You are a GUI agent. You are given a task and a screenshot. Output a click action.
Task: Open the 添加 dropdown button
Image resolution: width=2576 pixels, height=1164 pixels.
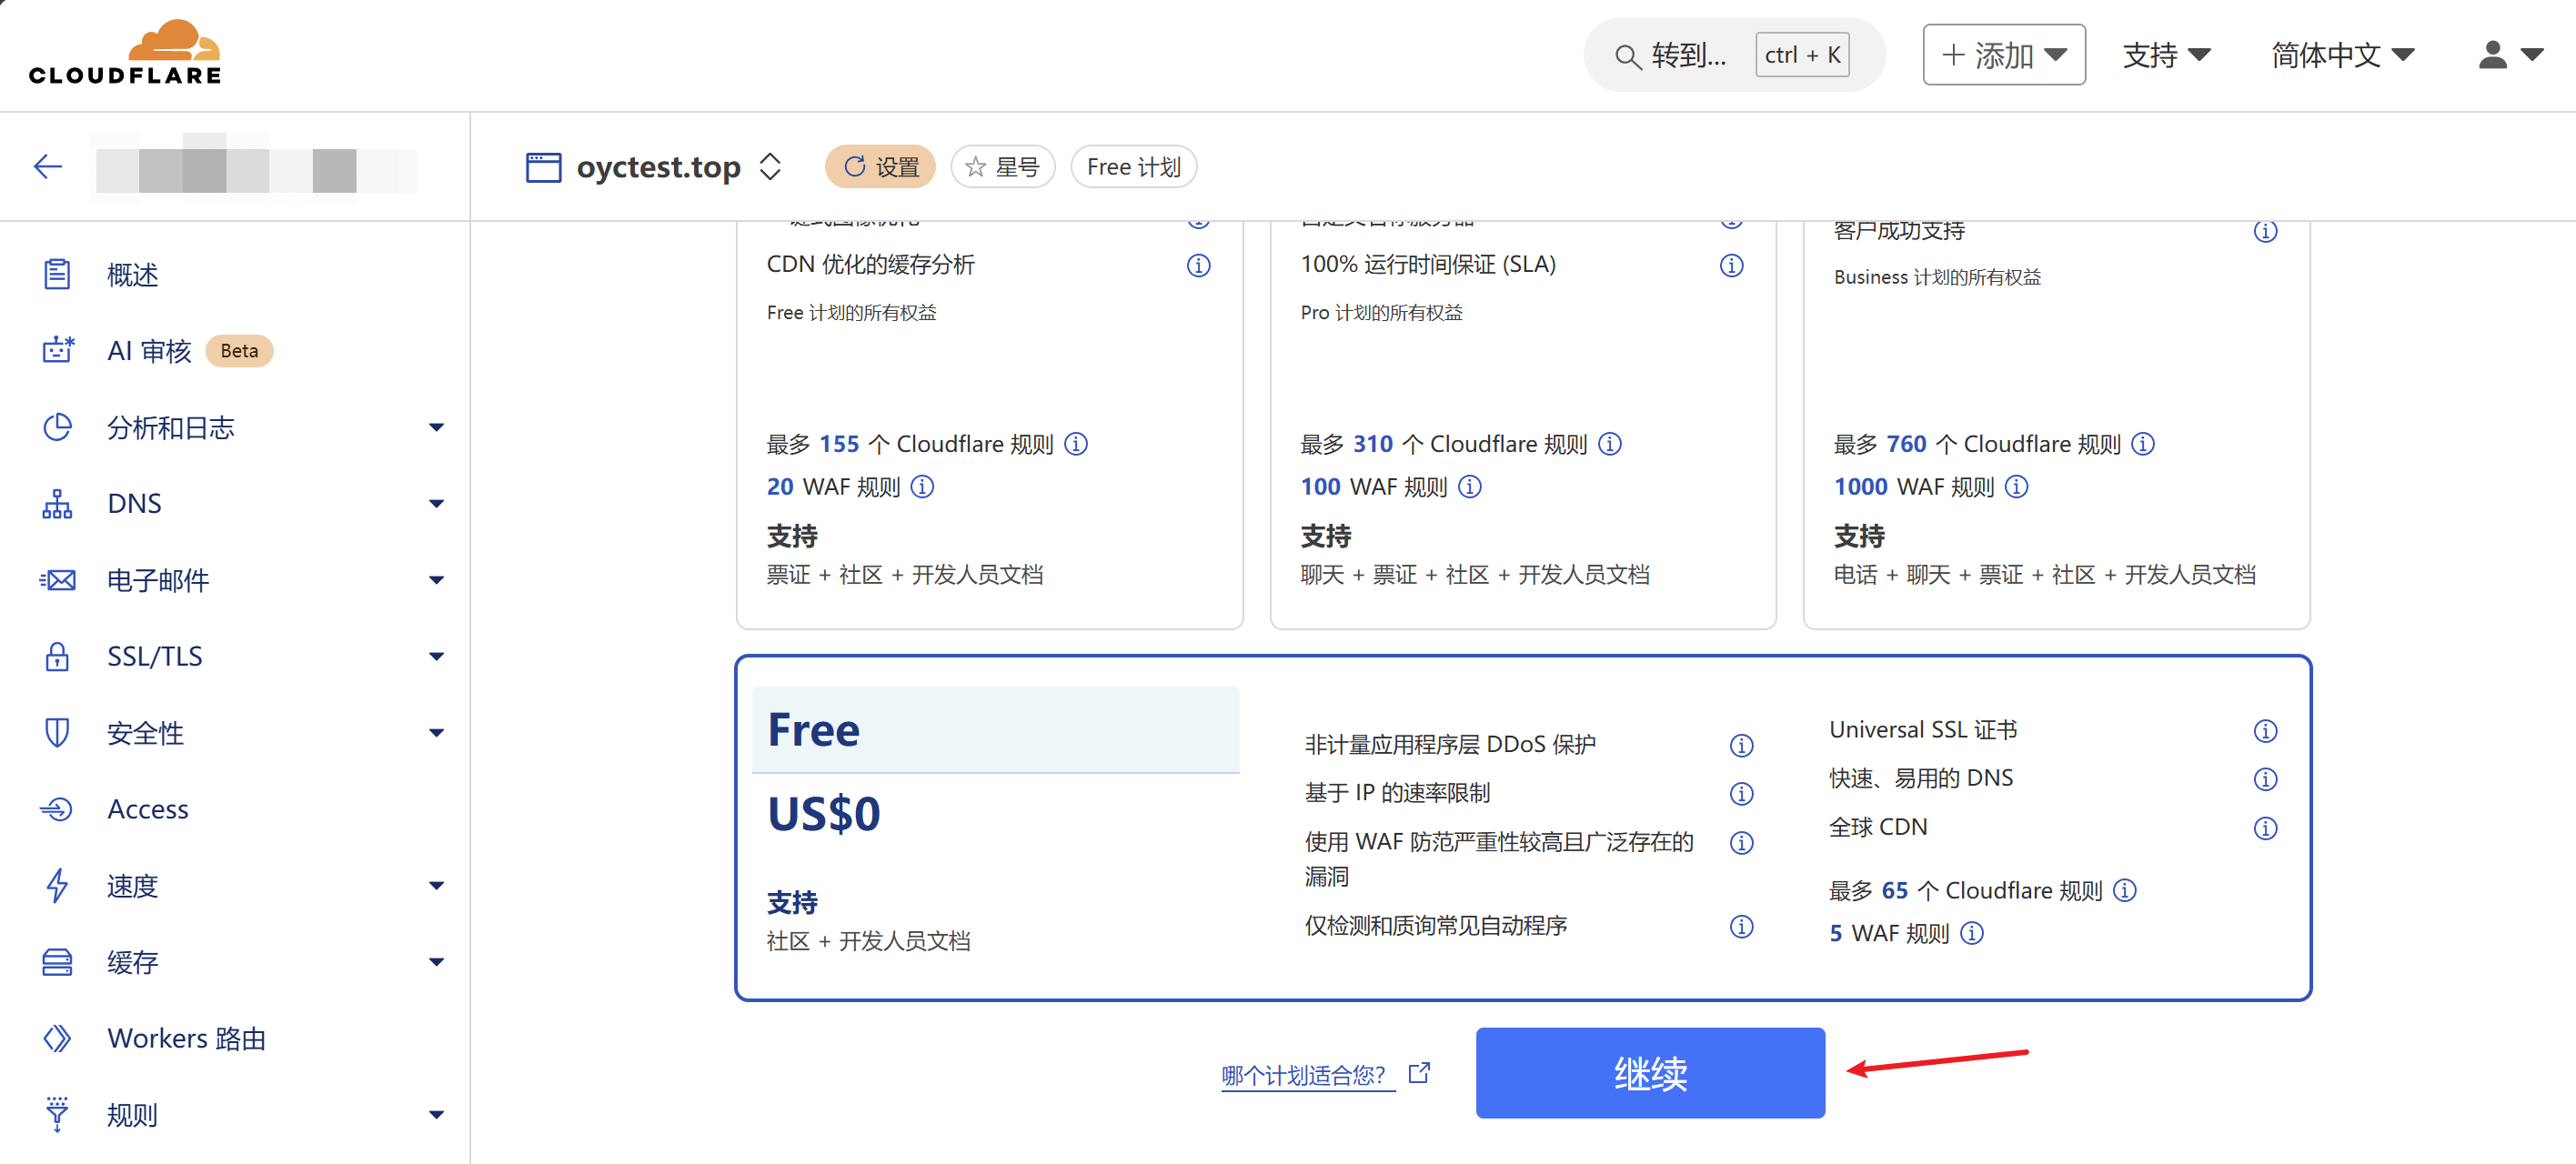(2003, 55)
